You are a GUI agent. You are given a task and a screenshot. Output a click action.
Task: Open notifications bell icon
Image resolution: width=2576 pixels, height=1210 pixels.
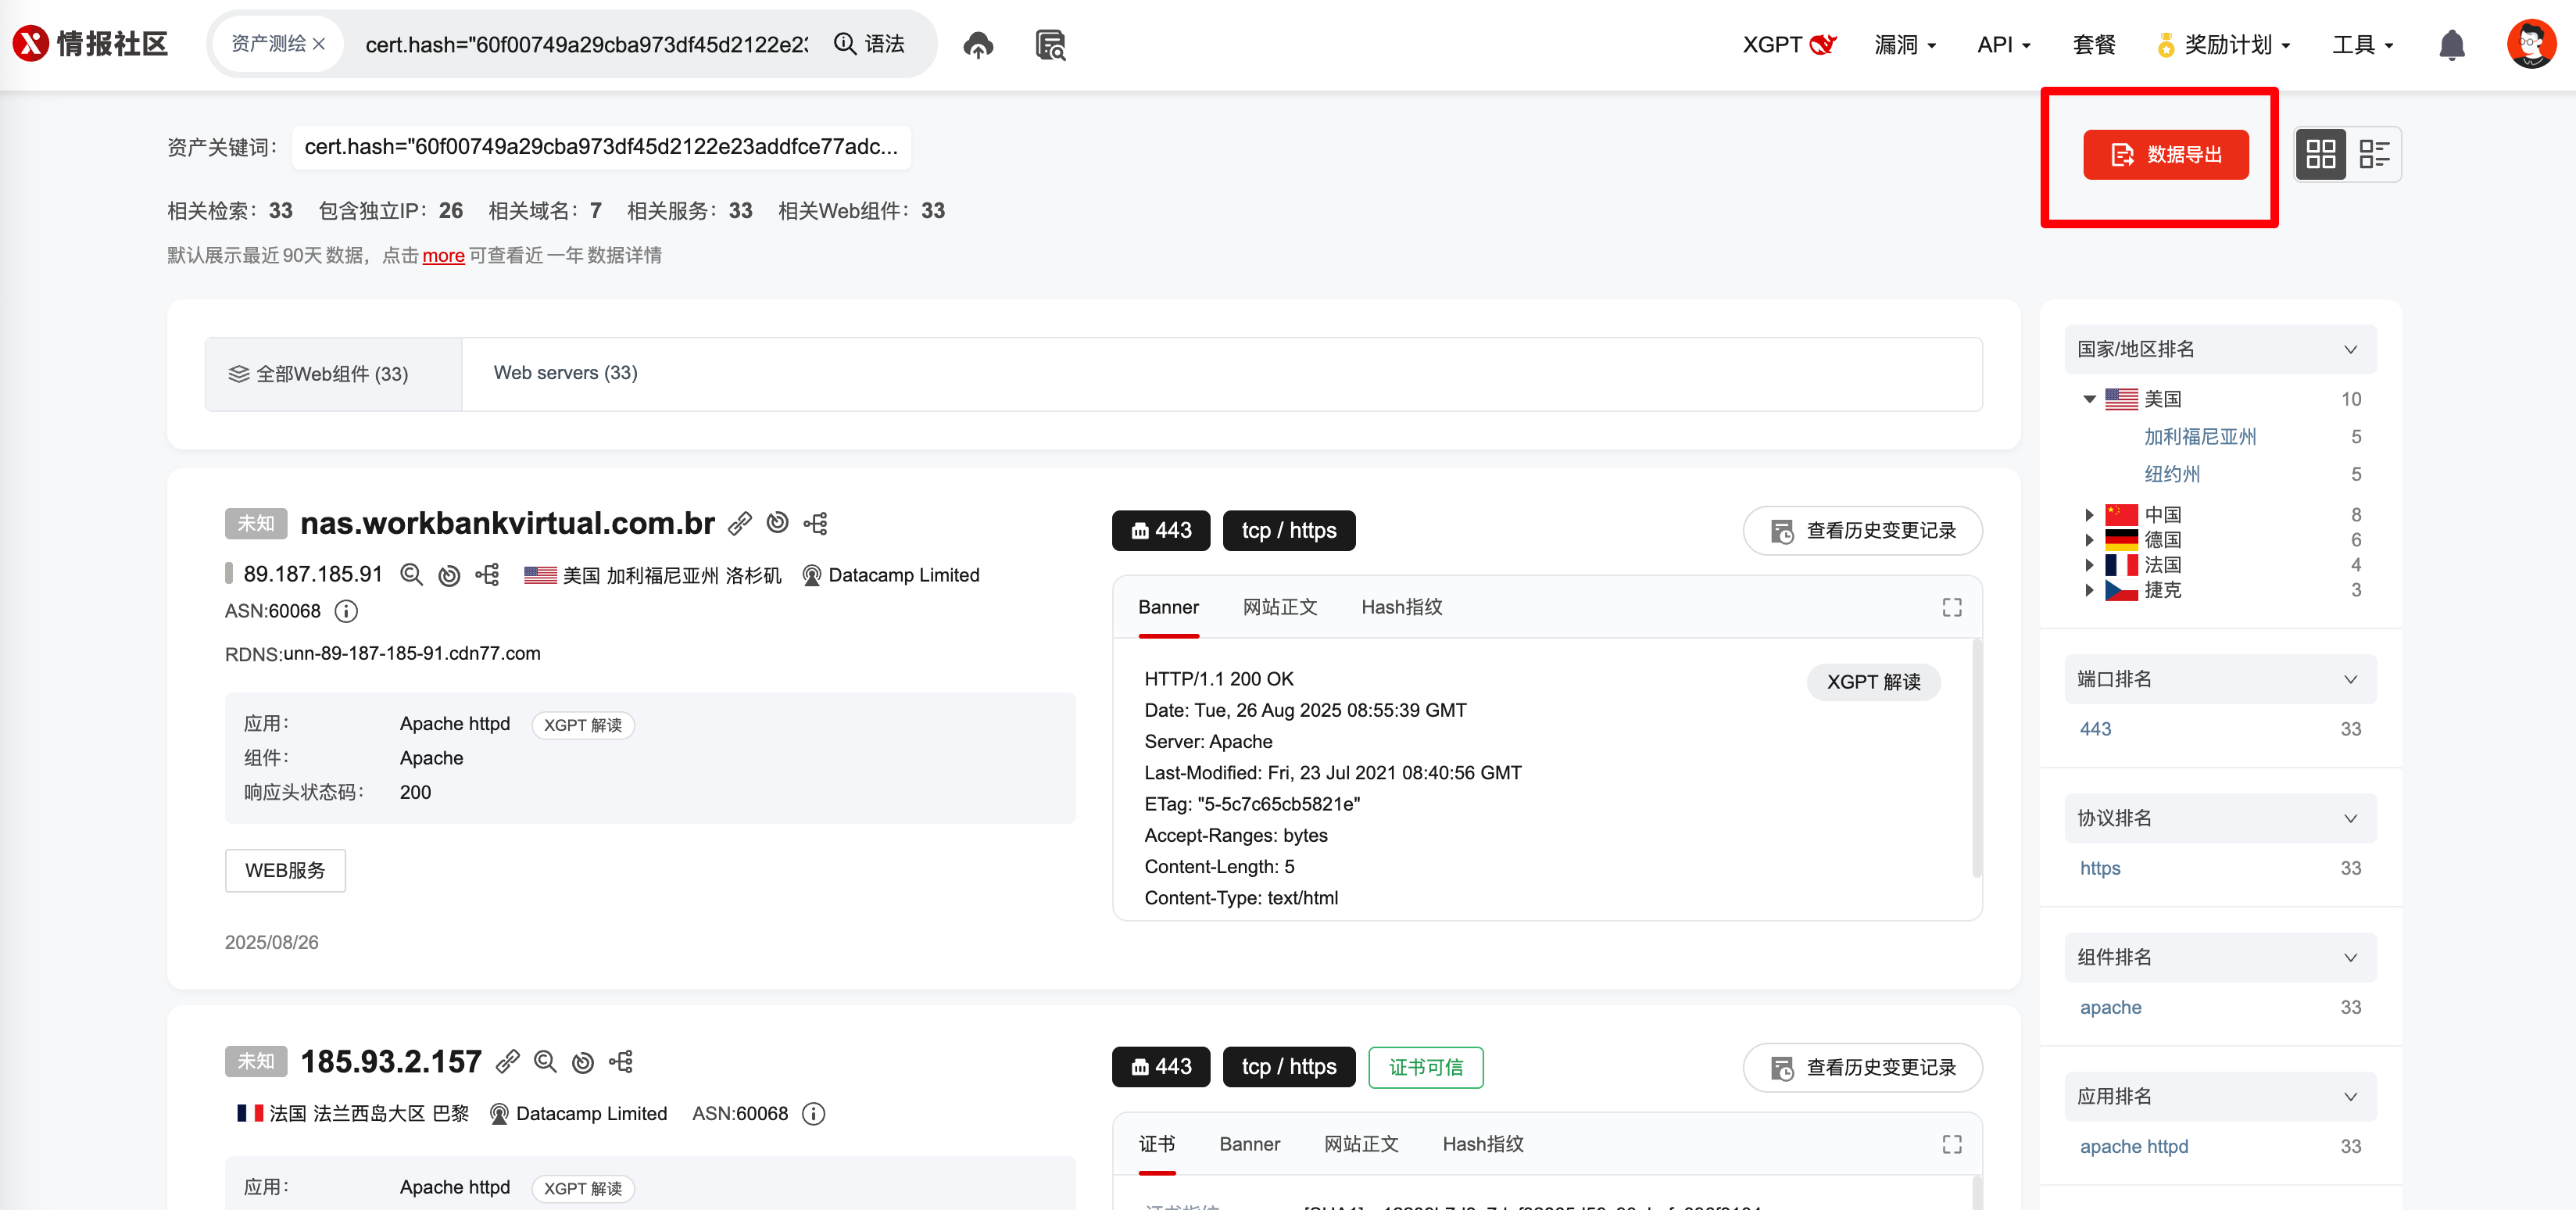point(2451,45)
